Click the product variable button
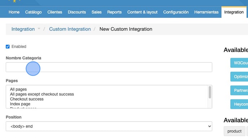The image size is (248, 138). [235, 131]
